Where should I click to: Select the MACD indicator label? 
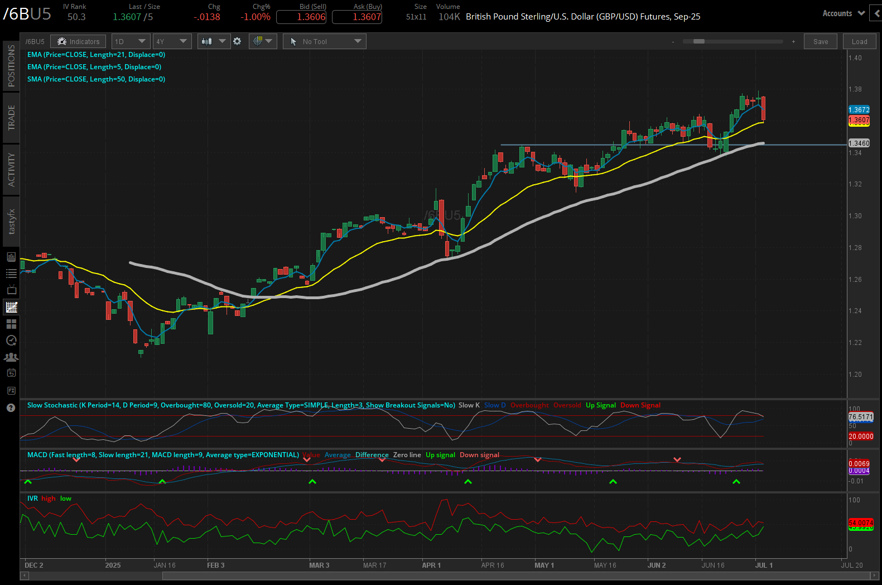point(163,455)
